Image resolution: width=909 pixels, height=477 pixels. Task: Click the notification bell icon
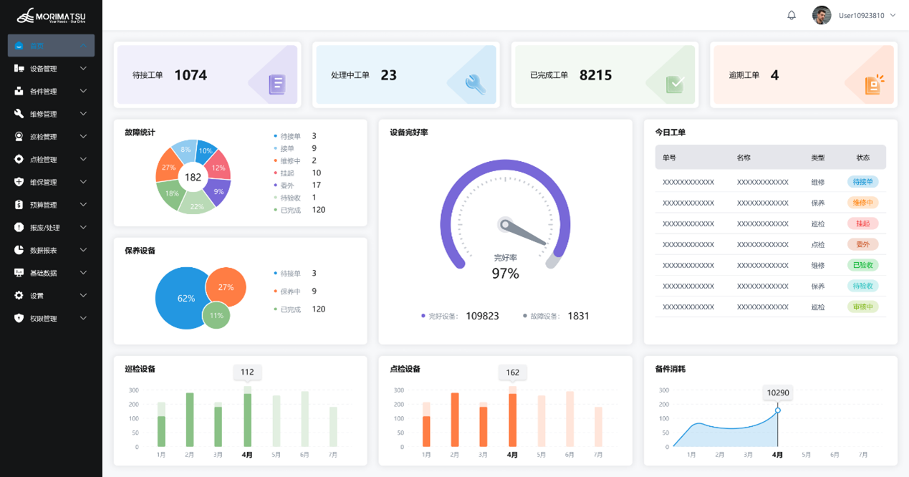[x=792, y=15]
